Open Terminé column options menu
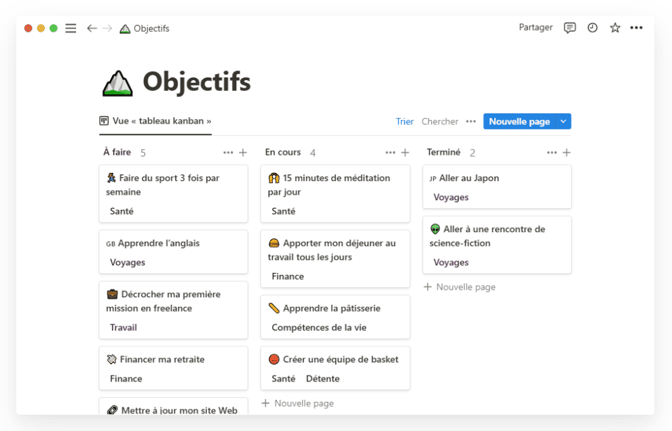 552,153
